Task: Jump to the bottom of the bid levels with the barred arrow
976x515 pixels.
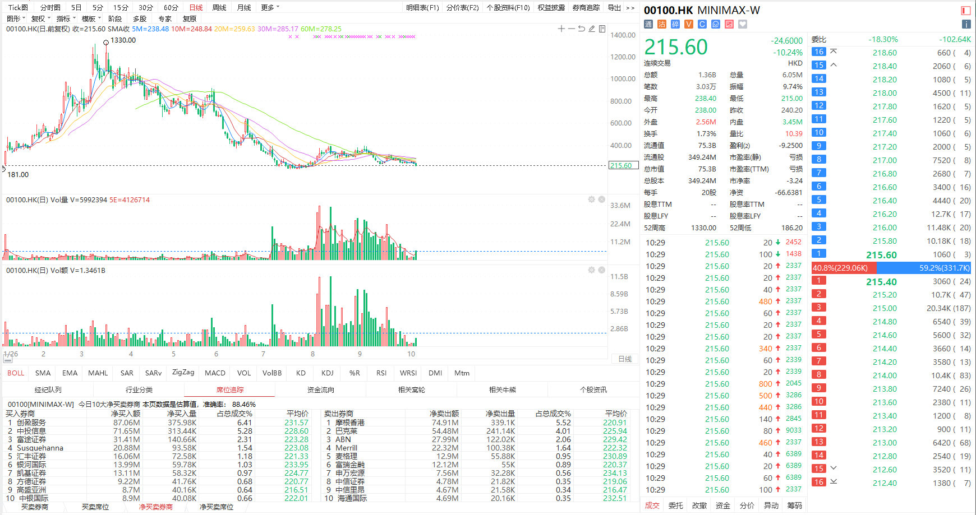Action: click(834, 481)
